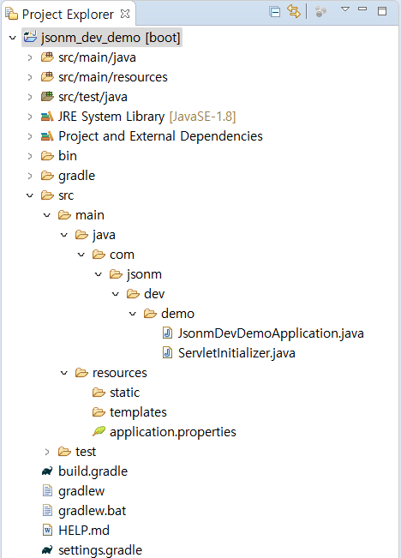
Task: Collapse the com folder
Action: (81, 255)
